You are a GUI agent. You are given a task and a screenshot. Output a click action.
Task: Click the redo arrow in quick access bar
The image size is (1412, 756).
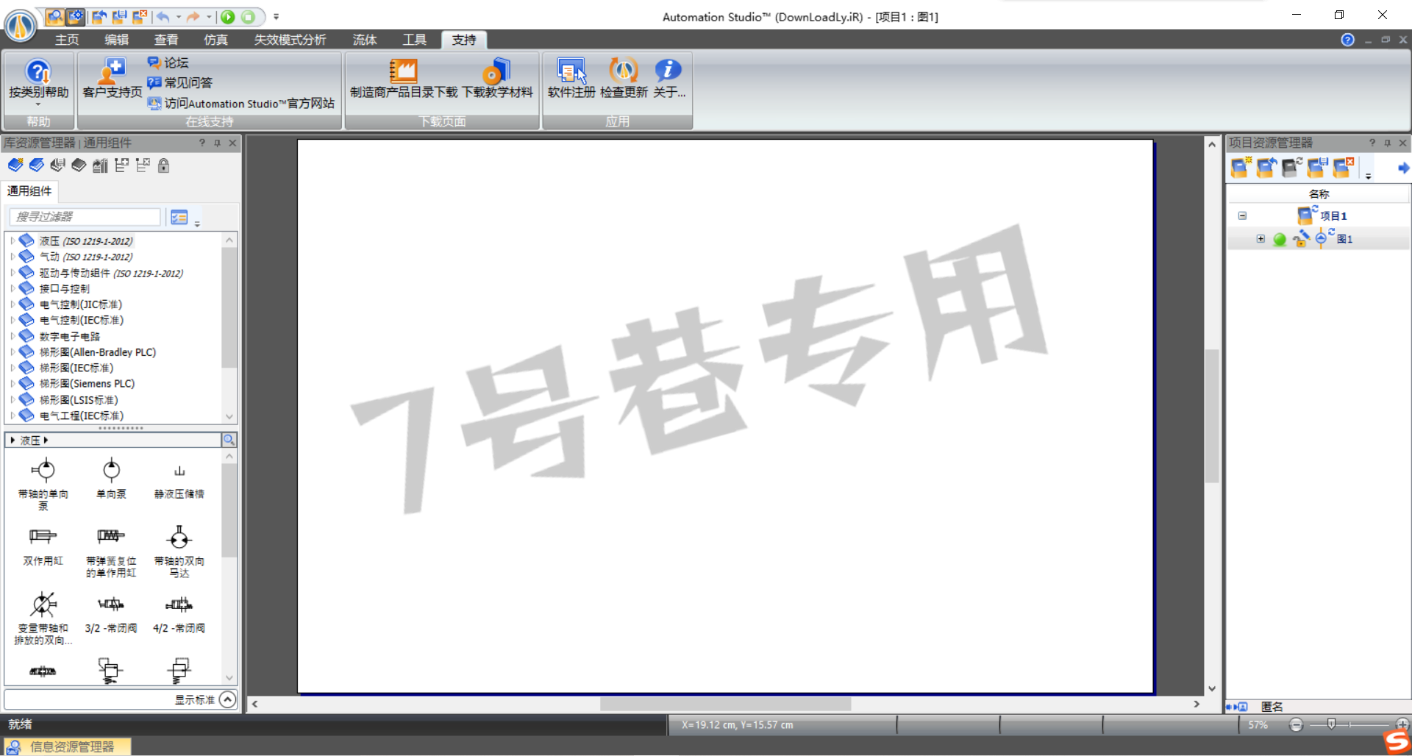[193, 16]
